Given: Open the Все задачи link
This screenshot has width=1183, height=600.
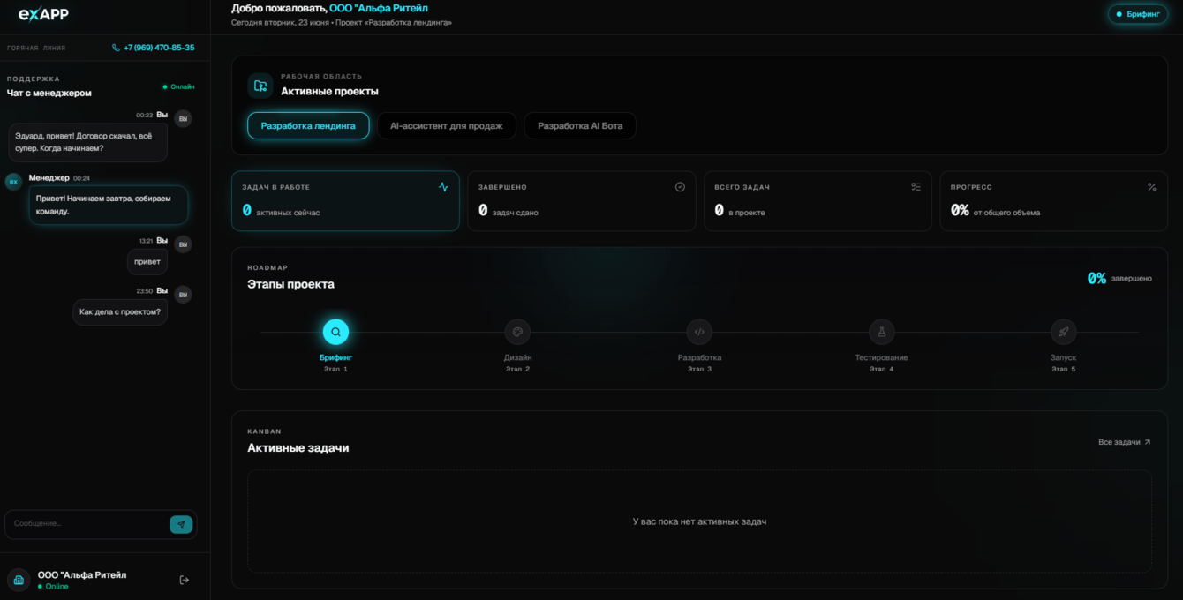Looking at the screenshot, I should pos(1125,442).
